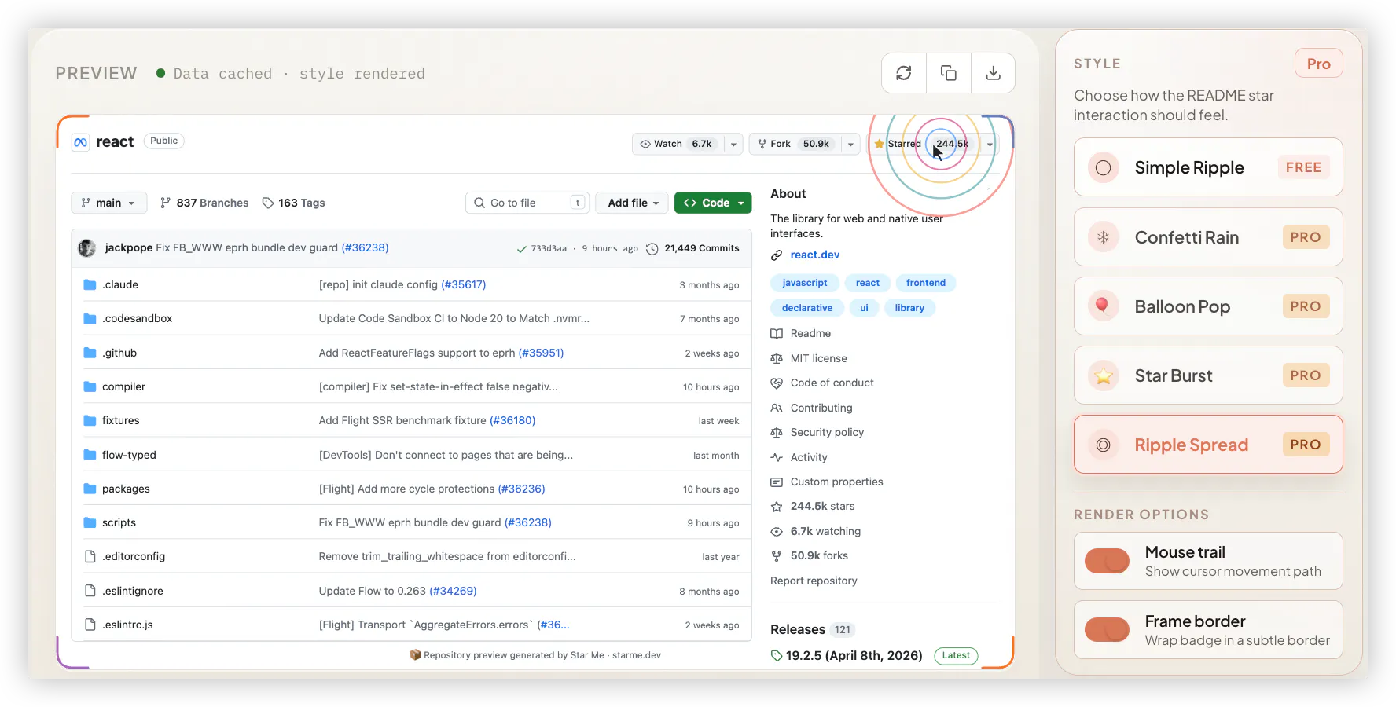Click the folder icon for .claude

90,284
